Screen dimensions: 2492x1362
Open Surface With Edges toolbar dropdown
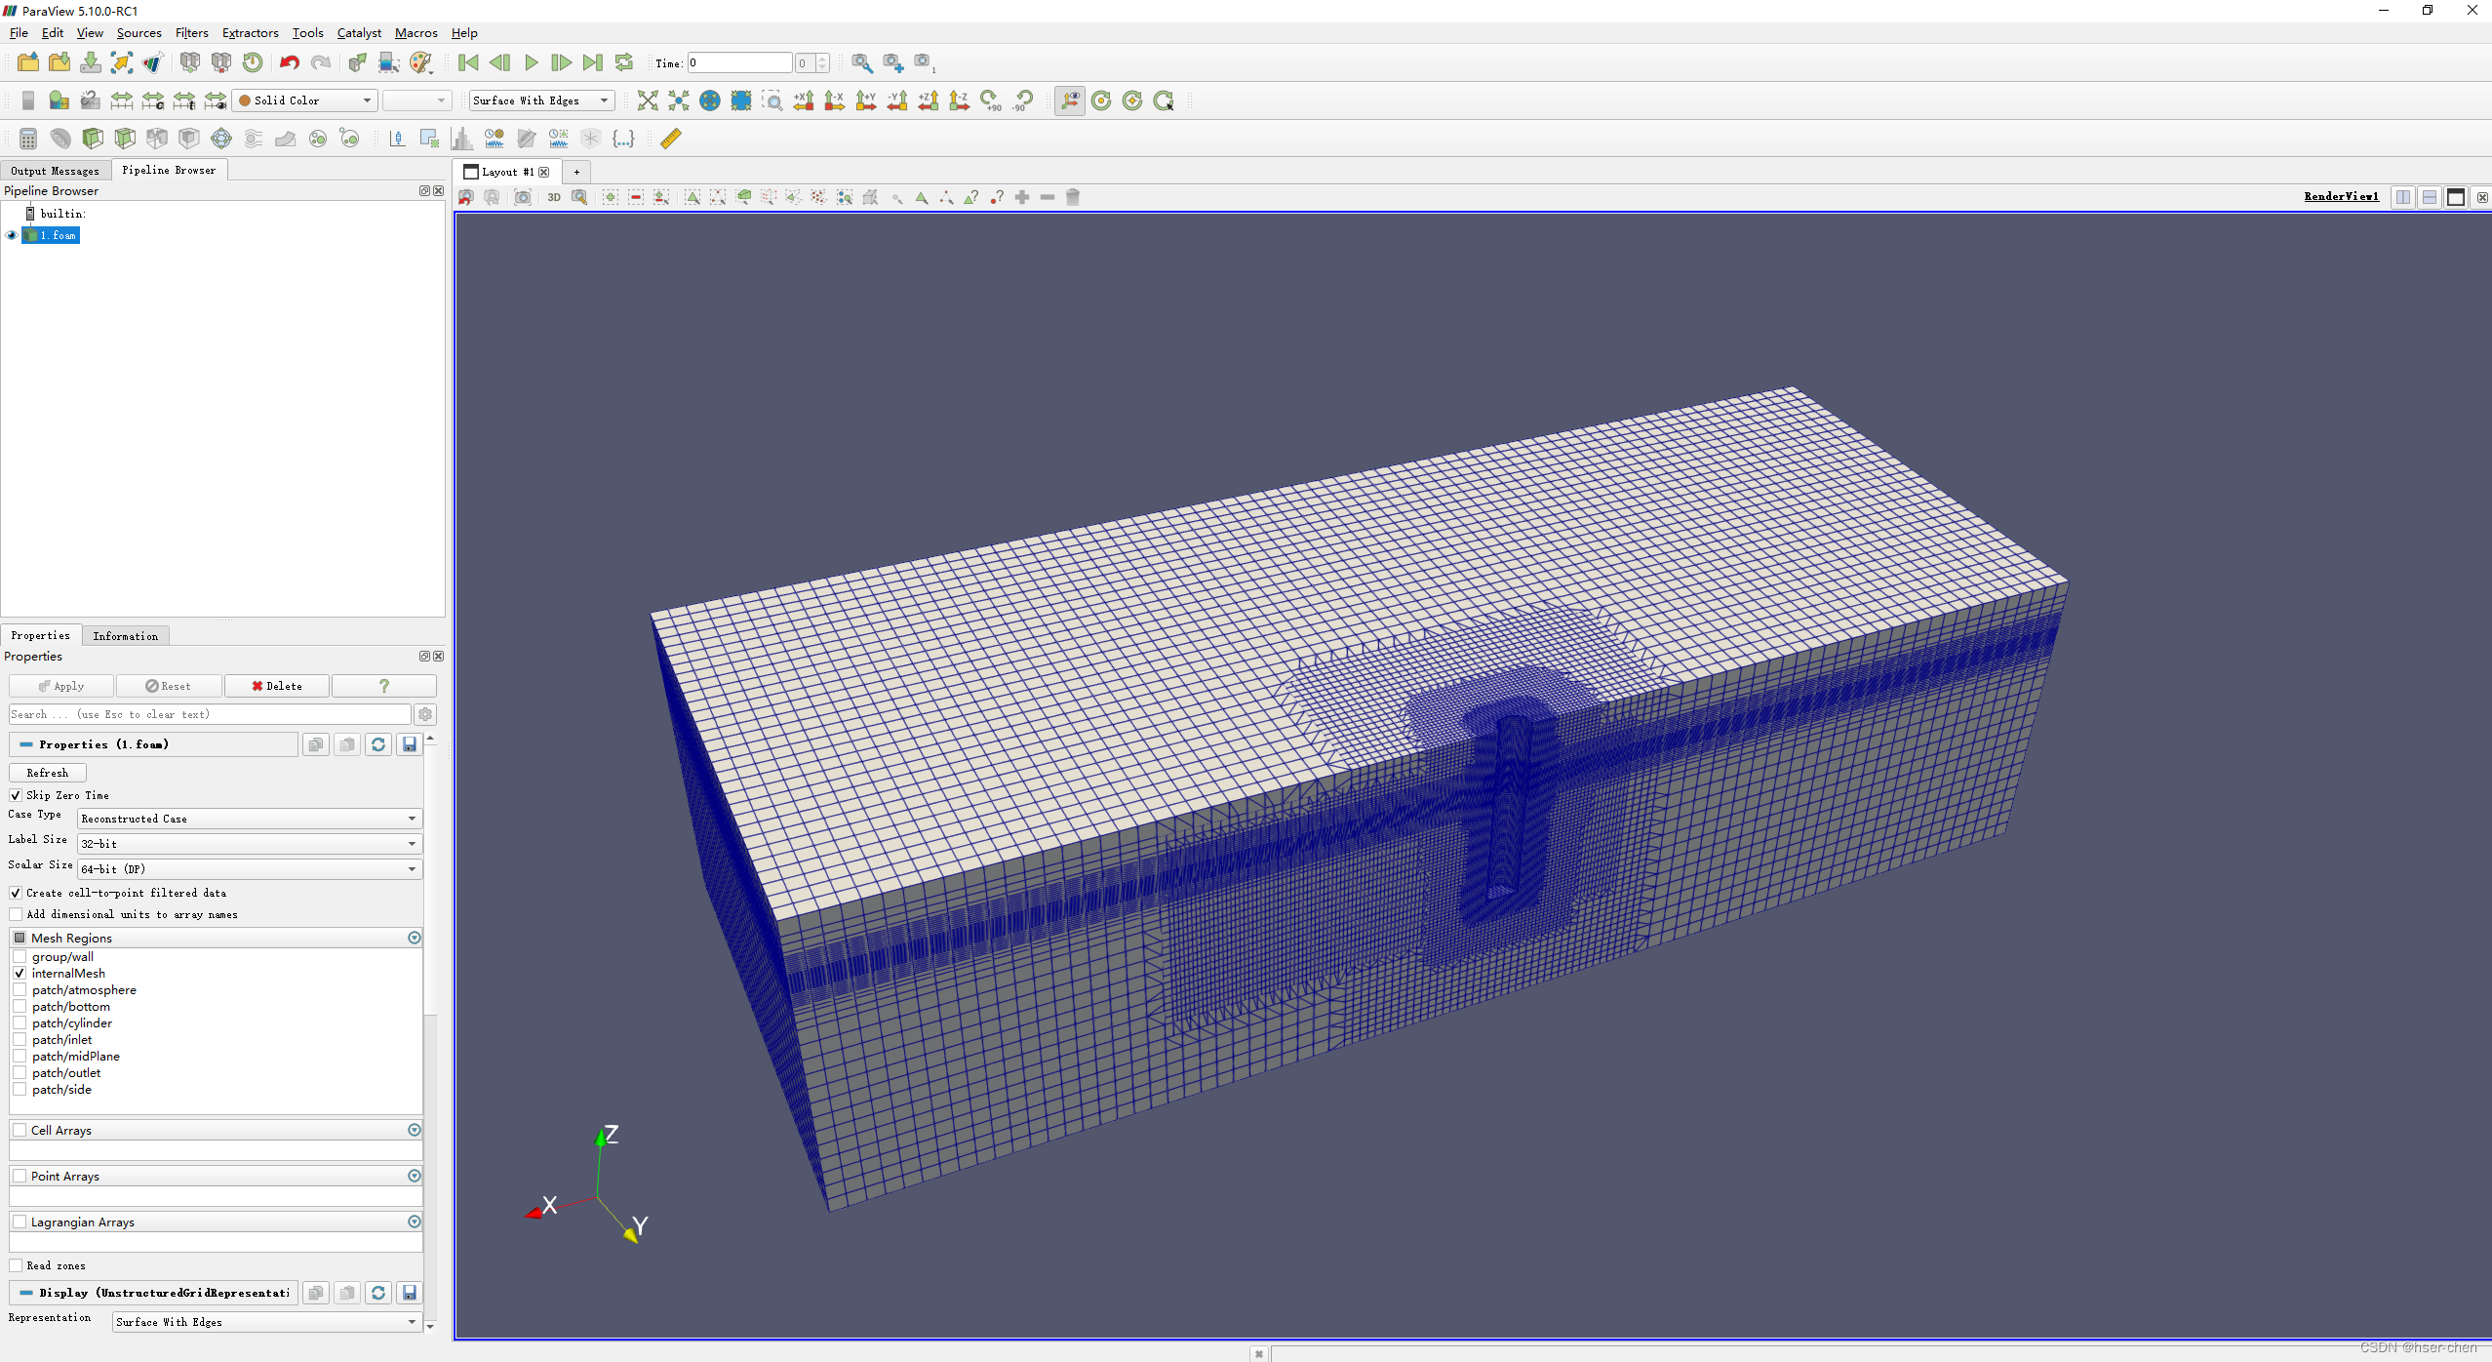(540, 100)
